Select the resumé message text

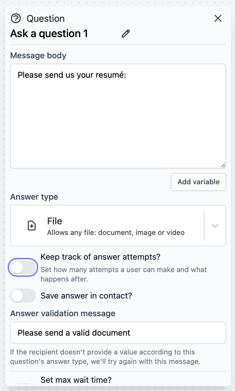72,75
